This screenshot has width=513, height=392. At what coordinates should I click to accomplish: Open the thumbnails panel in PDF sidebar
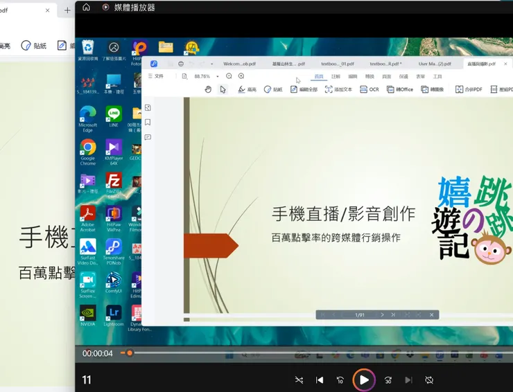148,107
